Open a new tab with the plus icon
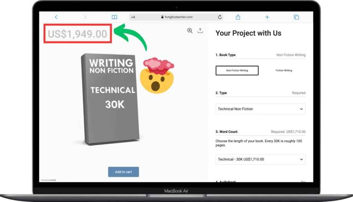Image resolution: width=353 pixels, height=202 pixels. (x=267, y=17)
